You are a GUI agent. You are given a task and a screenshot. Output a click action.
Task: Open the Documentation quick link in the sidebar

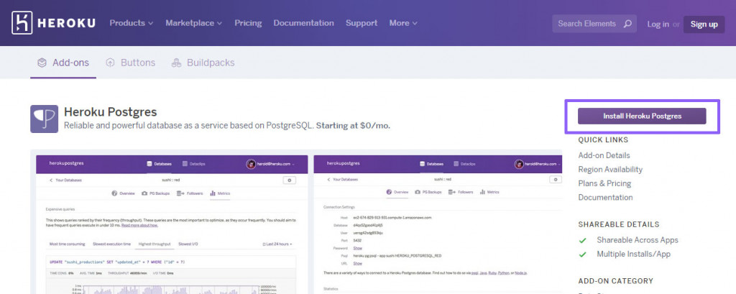click(x=605, y=197)
